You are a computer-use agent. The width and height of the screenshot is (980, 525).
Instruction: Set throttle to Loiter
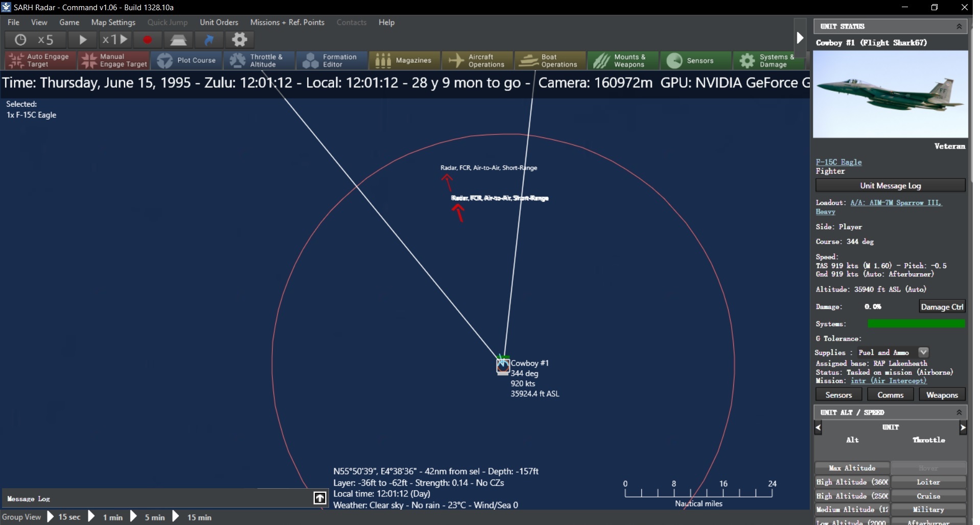[x=928, y=482]
